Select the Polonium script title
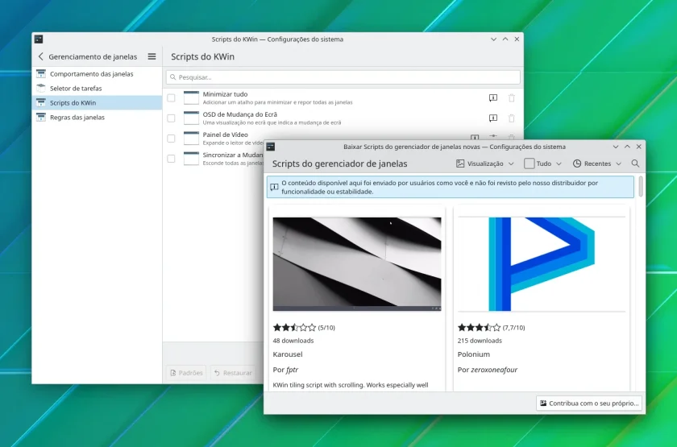The width and height of the screenshot is (677, 447). (474, 354)
